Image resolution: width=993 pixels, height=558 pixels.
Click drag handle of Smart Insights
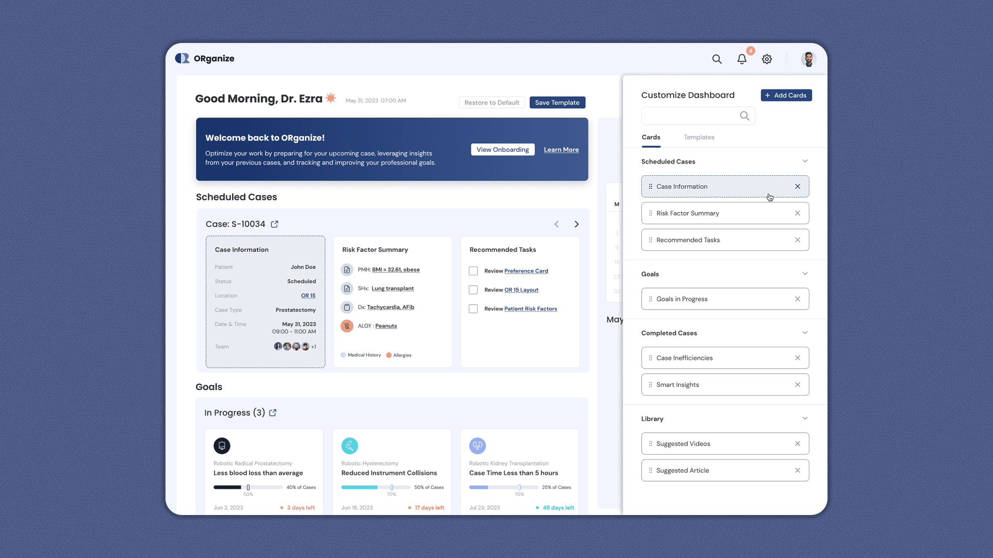pos(650,385)
